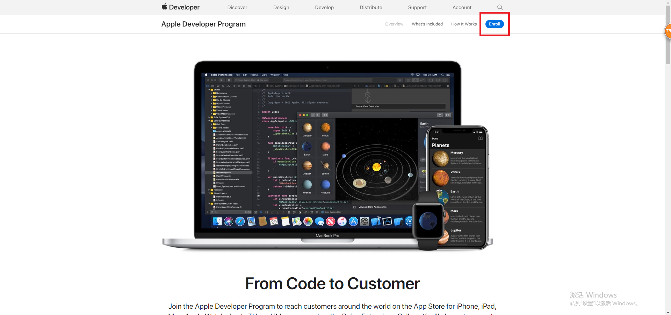Click the blue Enroll button
Viewport: 671px width, 315px height.
(x=495, y=24)
